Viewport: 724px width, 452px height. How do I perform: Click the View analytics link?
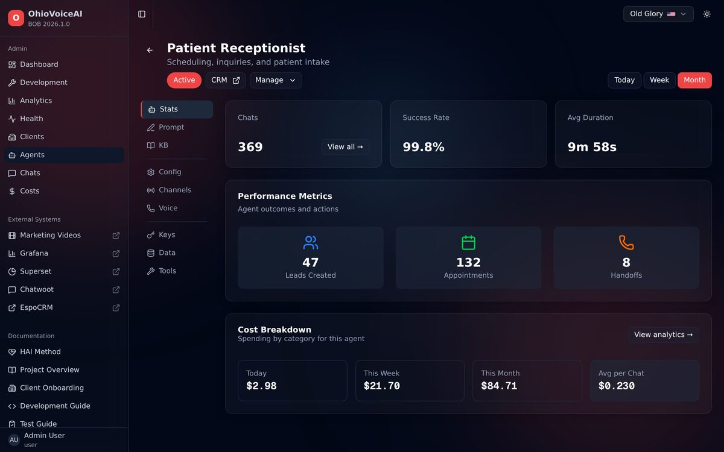pyautogui.click(x=663, y=335)
